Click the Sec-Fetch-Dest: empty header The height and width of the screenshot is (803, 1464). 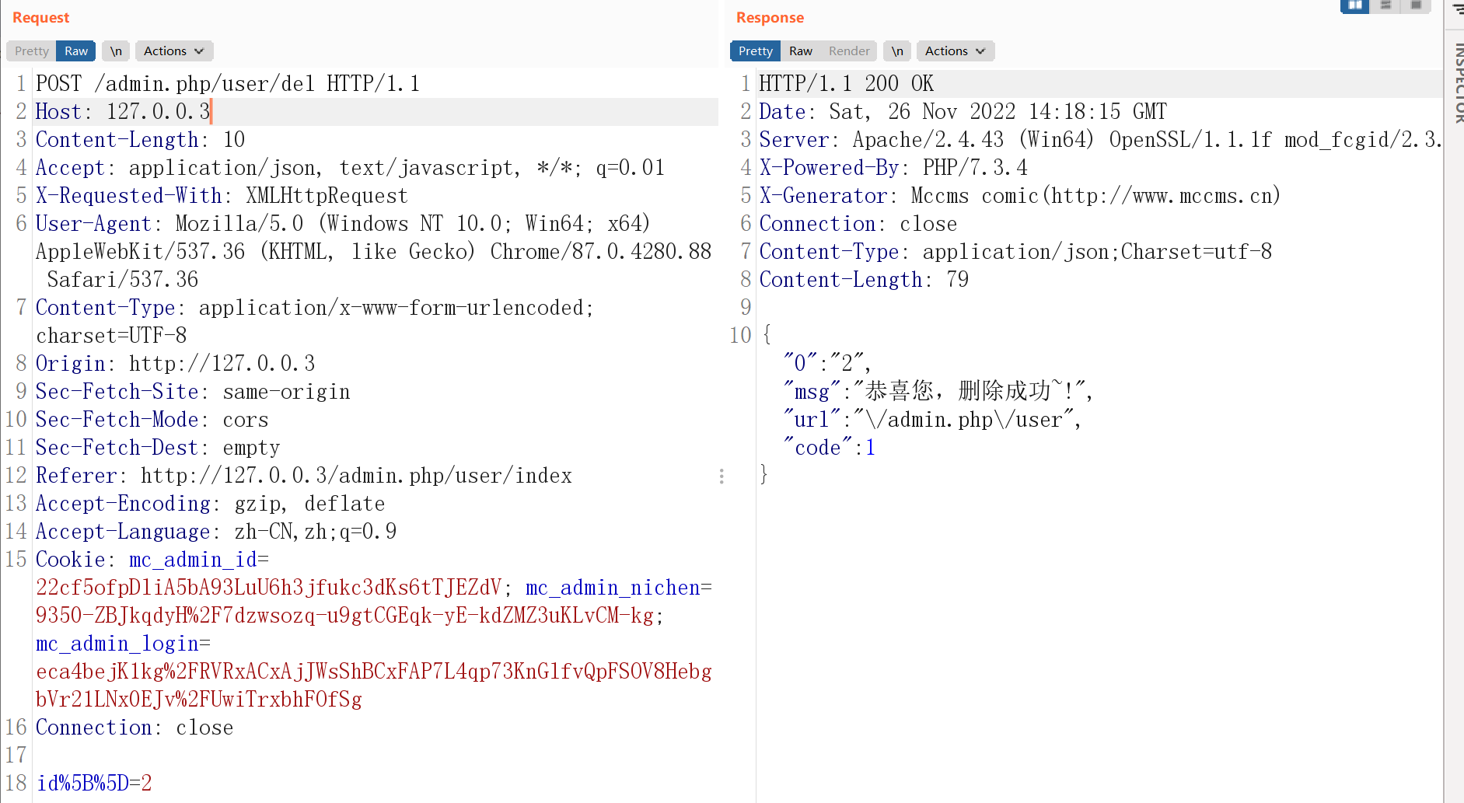[158, 448]
